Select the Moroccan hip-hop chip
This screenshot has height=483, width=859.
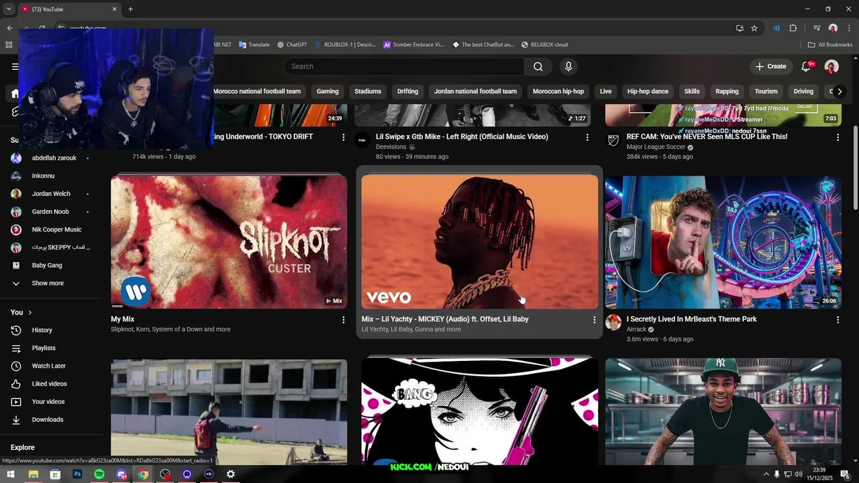[558, 91]
